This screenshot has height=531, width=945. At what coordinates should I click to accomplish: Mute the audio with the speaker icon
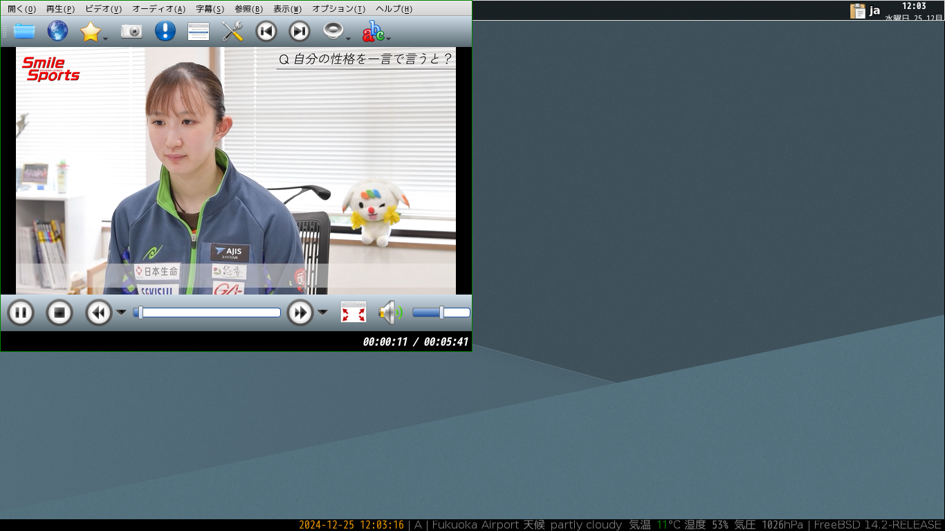point(391,313)
